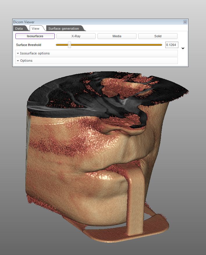206x255 pixels.
Task: Click the Surface threshold label
Action: point(29,45)
